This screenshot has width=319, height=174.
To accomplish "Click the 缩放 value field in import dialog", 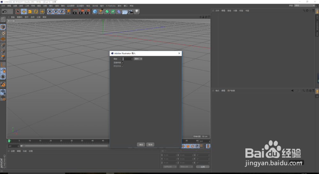I will 127,59.
